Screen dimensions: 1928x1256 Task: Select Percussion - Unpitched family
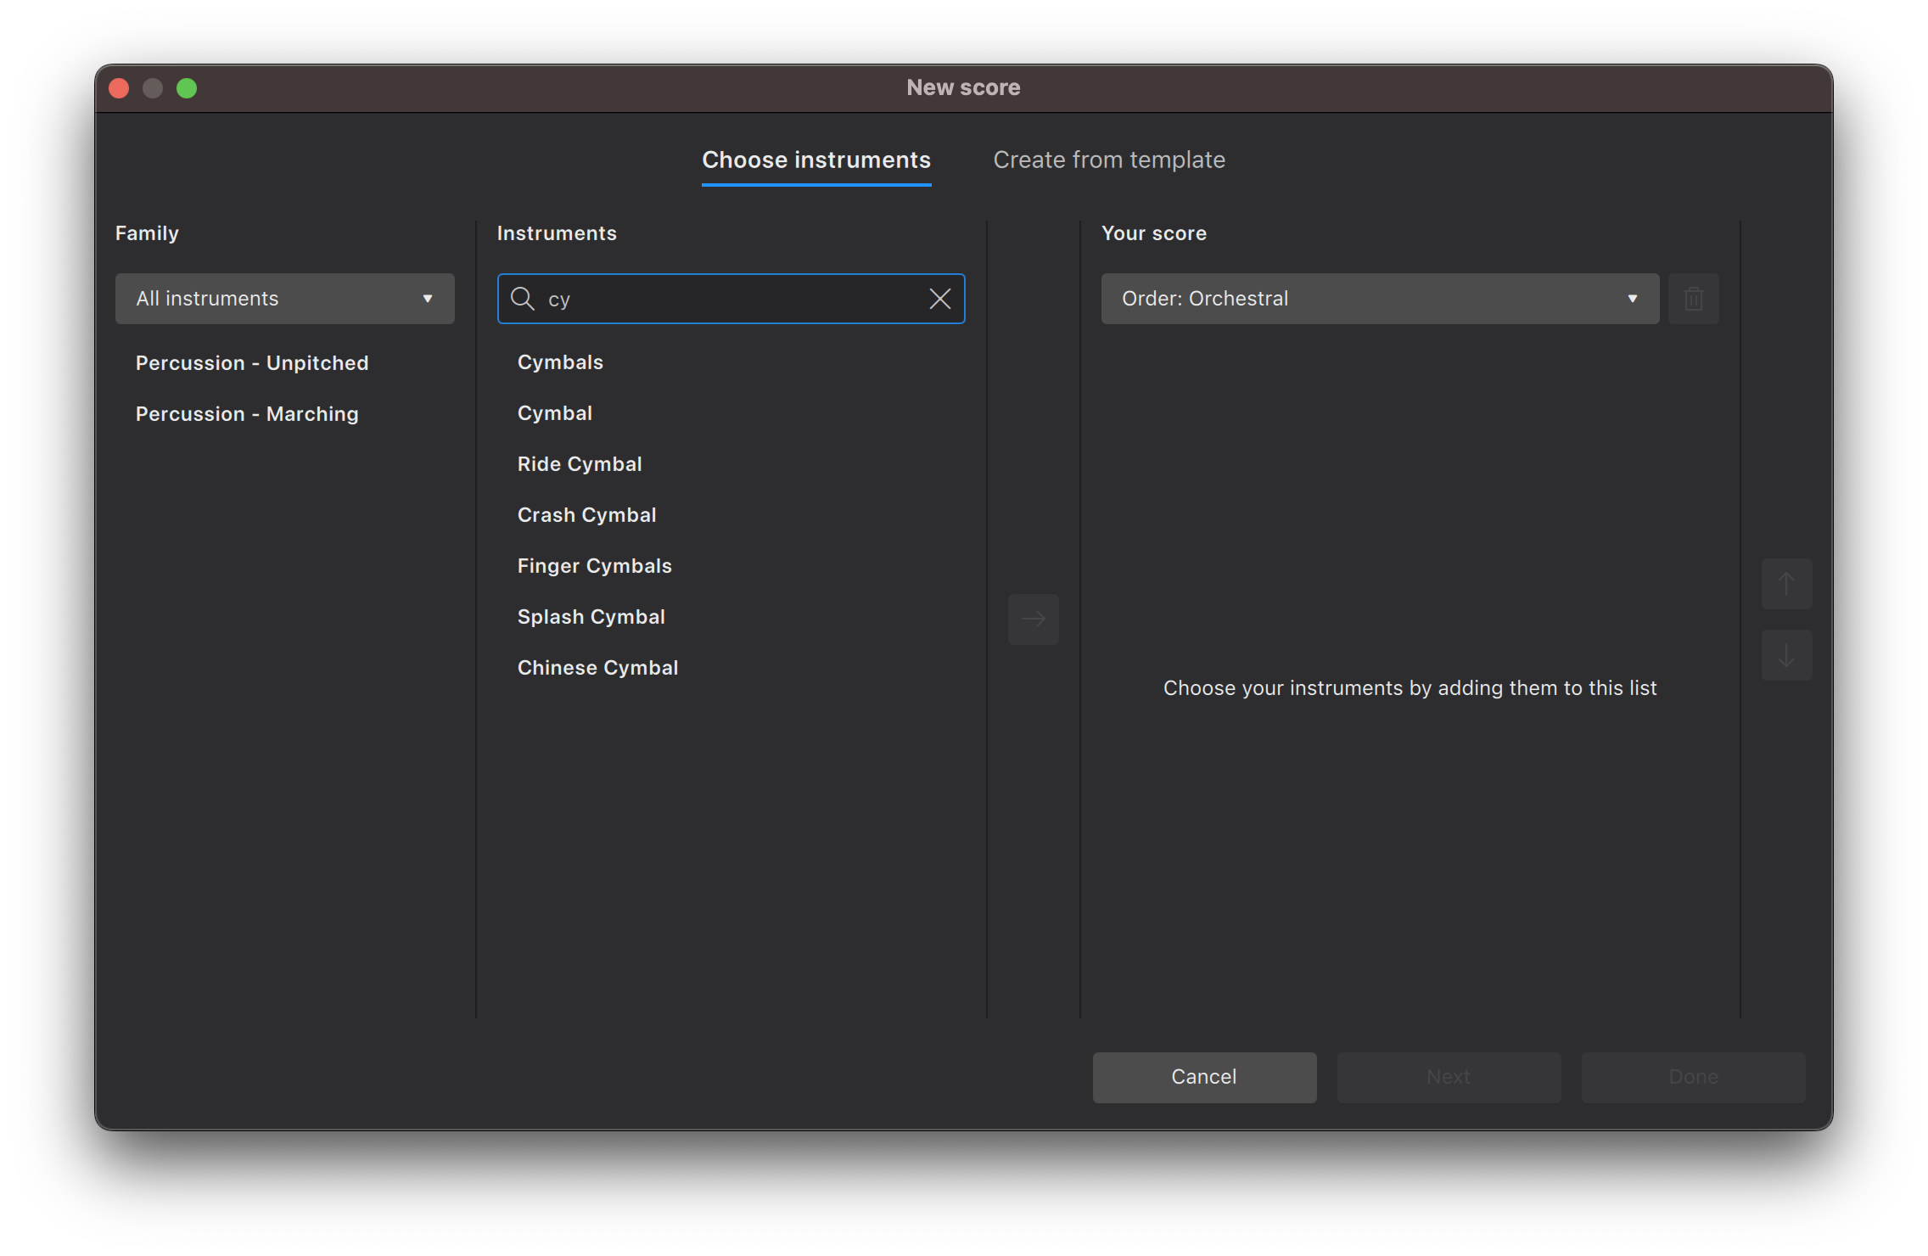pos(252,363)
